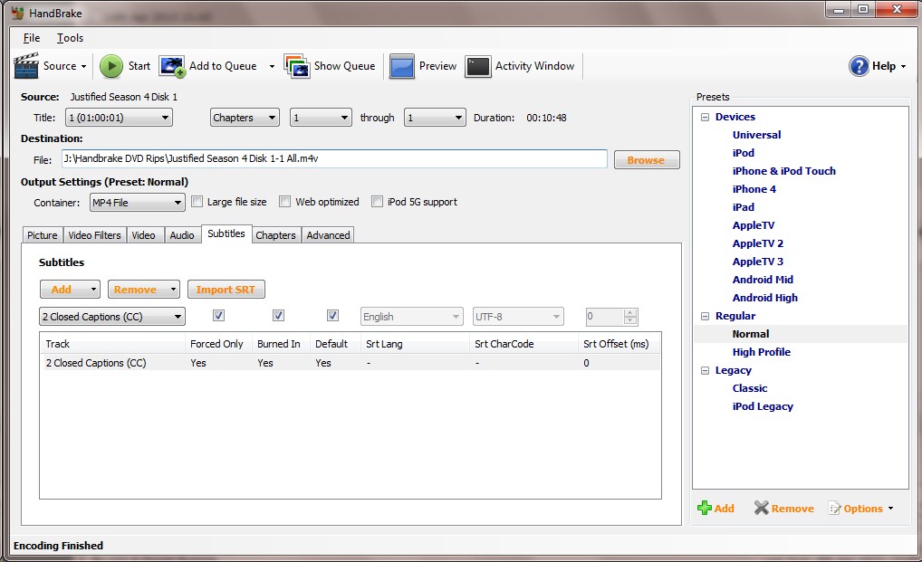
Task: Select the iPhone 4 preset
Action: click(754, 189)
